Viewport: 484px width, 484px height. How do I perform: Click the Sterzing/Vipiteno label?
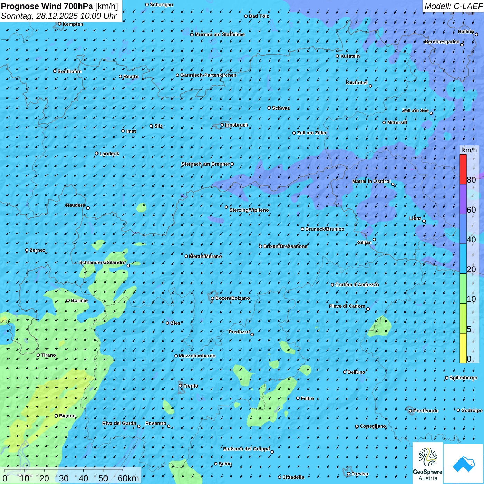coord(249,210)
